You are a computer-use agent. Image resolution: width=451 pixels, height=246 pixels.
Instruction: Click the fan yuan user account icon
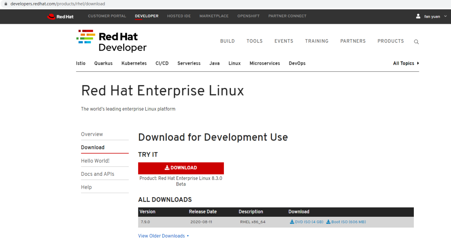418,16
